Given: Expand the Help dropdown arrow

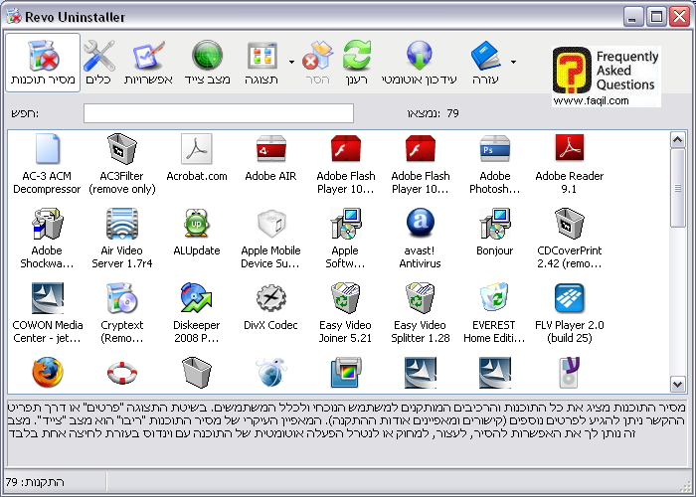Looking at the screenshot, I should click(514, 62).
